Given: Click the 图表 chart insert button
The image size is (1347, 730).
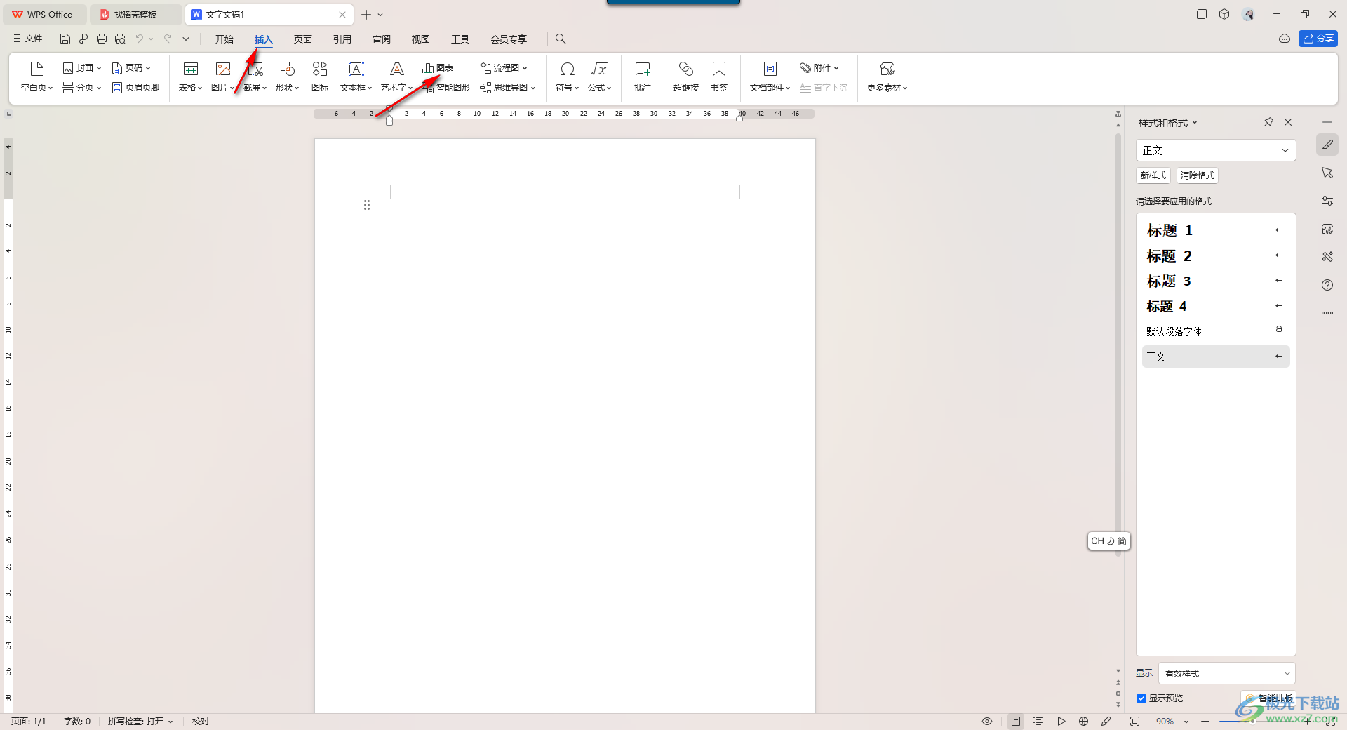Looking at the screenshot, I should click(x=438, y=68).
